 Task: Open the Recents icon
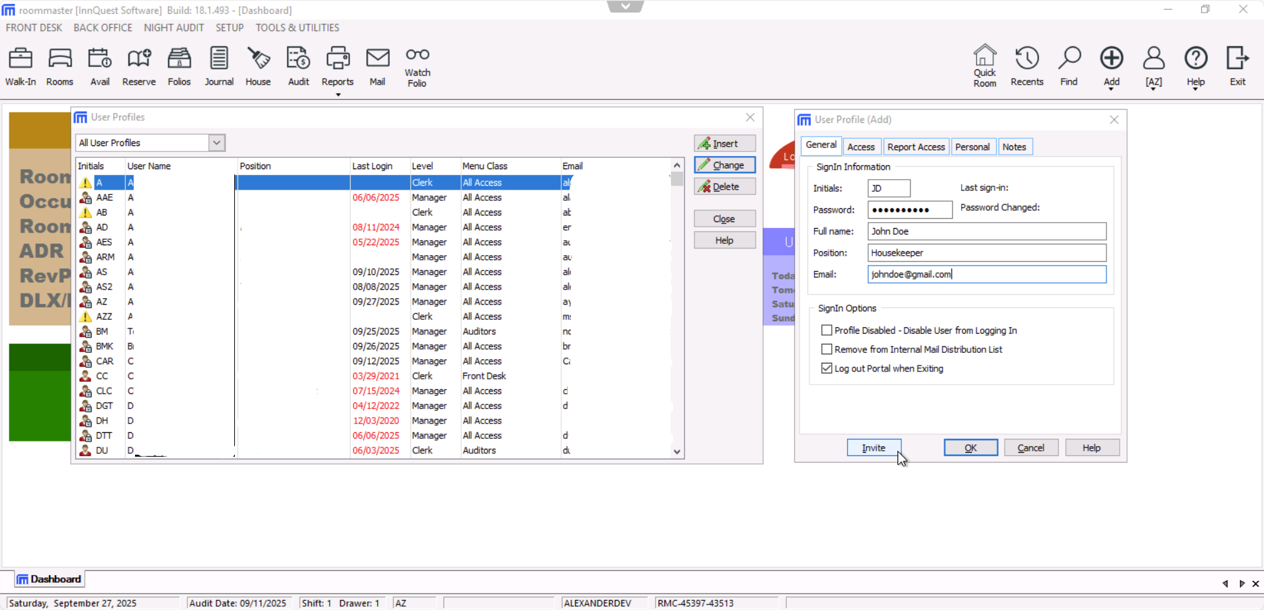pyautogui.click(x=1026, y=65)
